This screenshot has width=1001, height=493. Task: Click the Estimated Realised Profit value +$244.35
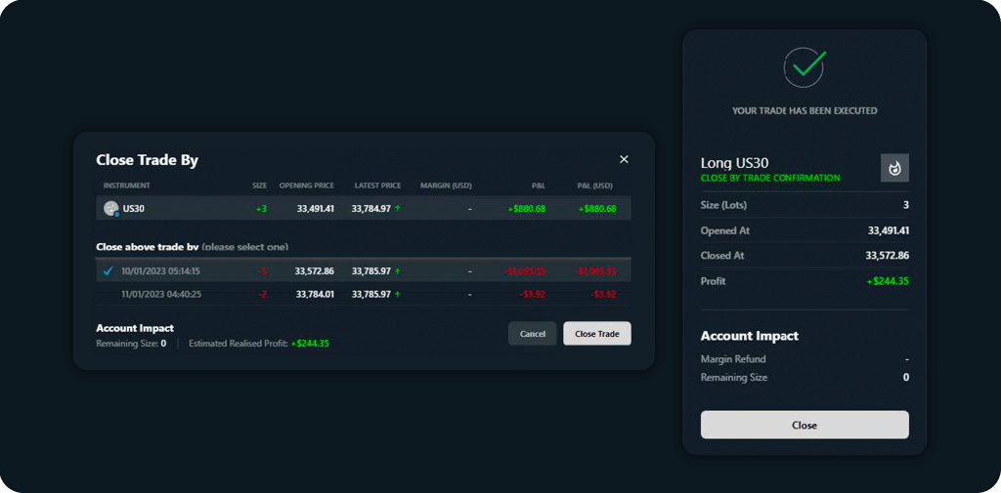tap(310, 344)
